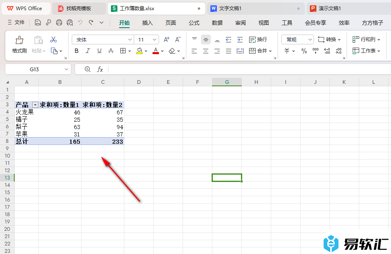This screenshot has height=254, width=391.
Task: Toggle Bold formatting
Action: [77, 51]
